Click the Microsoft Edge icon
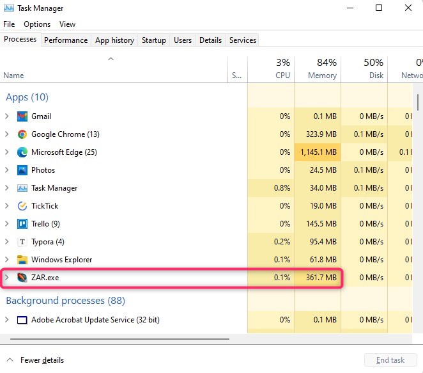The width and height of the screenshot is (423, 373). pyautogui.click(x=22, y=152)
